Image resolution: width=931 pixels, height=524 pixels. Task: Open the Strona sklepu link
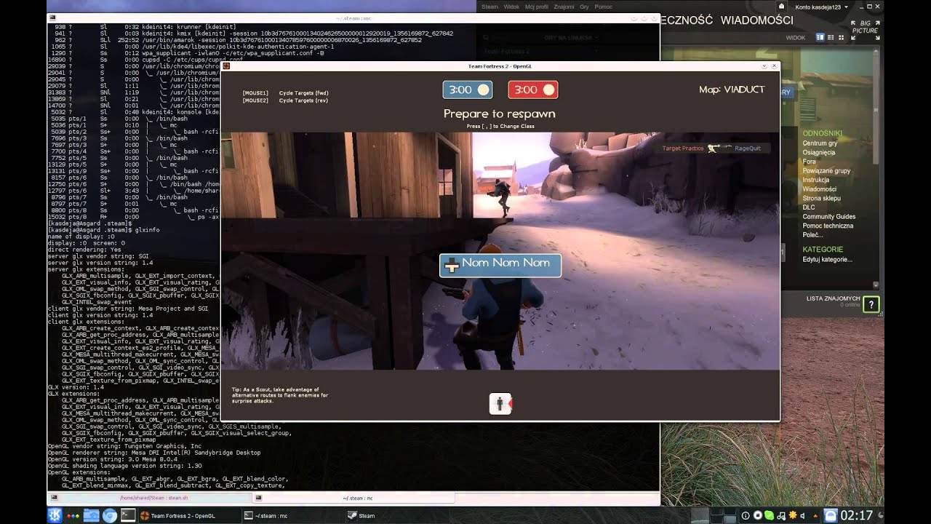click(821, 198)
